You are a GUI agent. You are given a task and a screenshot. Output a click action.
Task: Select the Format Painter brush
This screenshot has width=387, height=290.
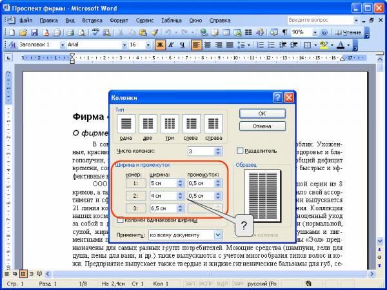155,33
